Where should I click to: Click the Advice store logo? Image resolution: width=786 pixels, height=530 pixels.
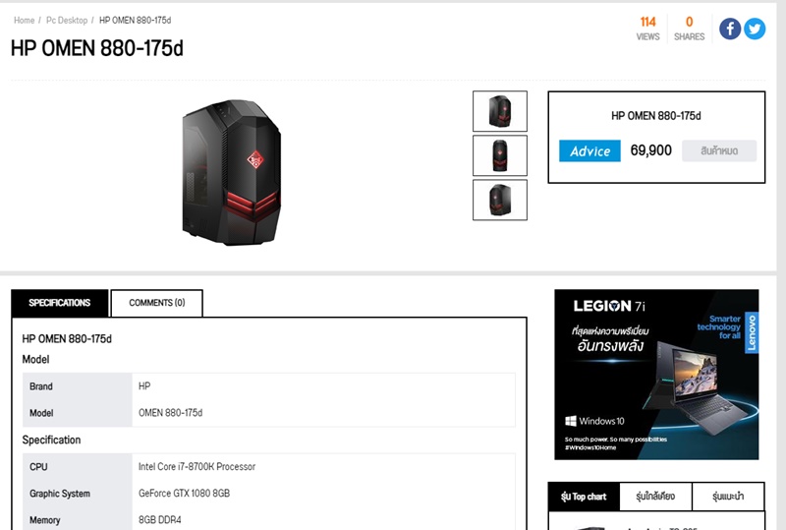pyautogui.click(x=589, y=150)
